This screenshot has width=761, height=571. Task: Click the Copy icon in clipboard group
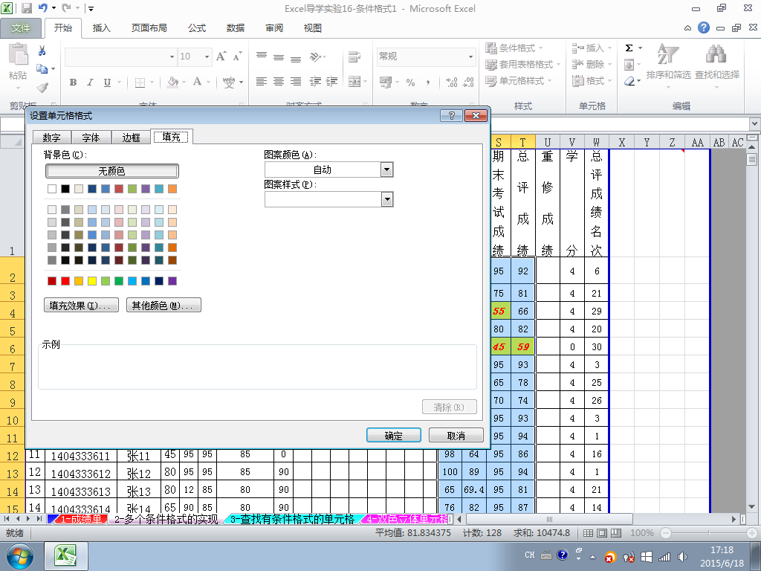[42, 69]
